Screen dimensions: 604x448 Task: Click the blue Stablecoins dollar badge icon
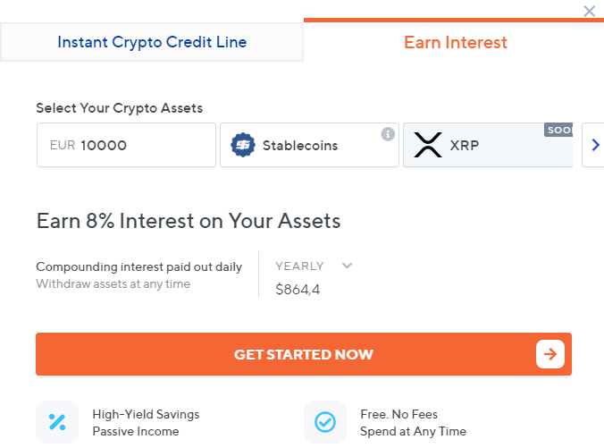[243, 145]
